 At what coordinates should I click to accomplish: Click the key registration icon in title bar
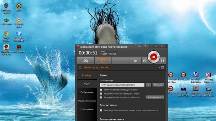click(140, 46)
